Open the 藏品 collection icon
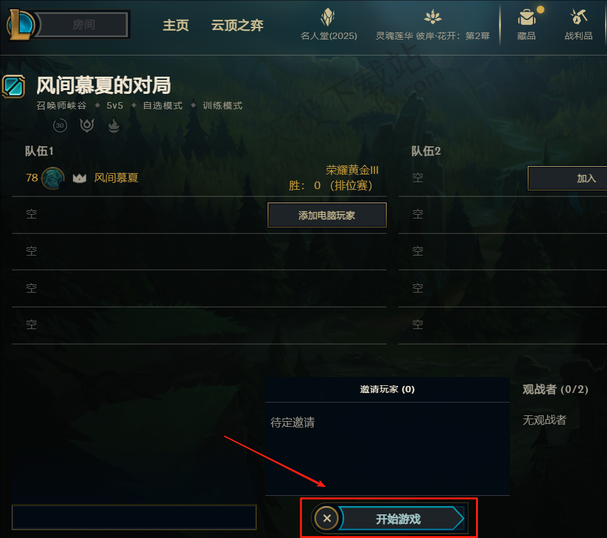 point(526,17)
